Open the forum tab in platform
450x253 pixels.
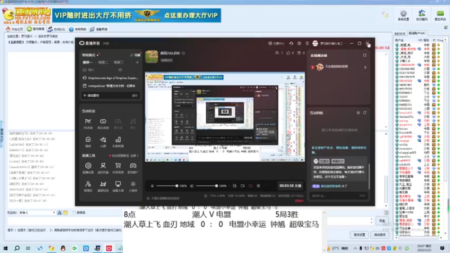57,29
